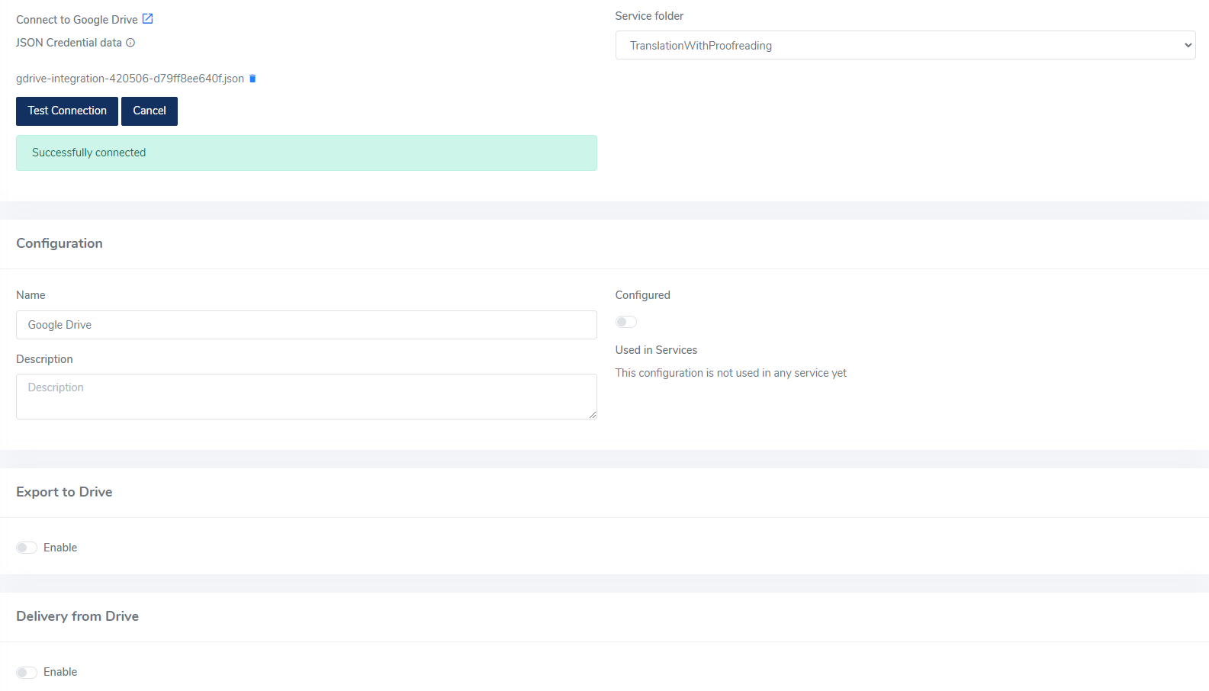The width and height of the screenshot is (1209, 691).
Task: Click the Export to Drive heading
Action: click(x=64, y=492)
